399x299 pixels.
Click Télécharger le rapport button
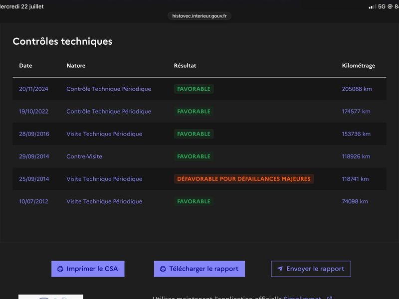click(199, 269)
